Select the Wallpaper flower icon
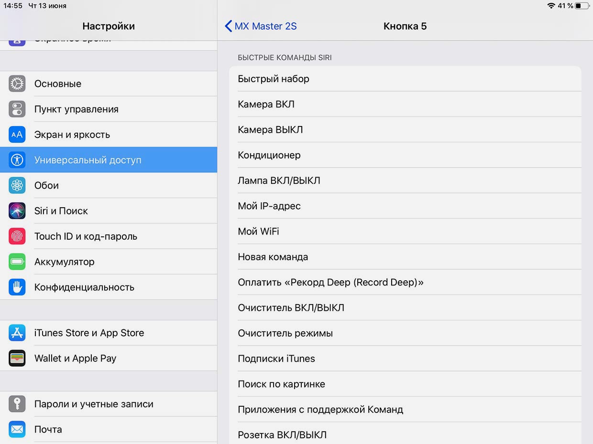The width and height of the screenshot is (593, 444). click(x=17, y=185)
